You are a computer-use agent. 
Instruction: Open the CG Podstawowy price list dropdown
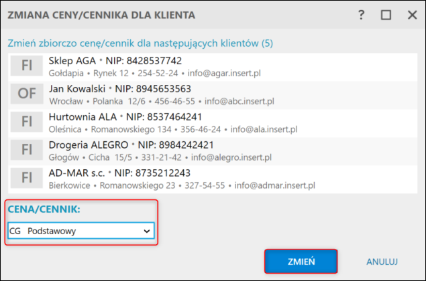click(x=81, y=231)
